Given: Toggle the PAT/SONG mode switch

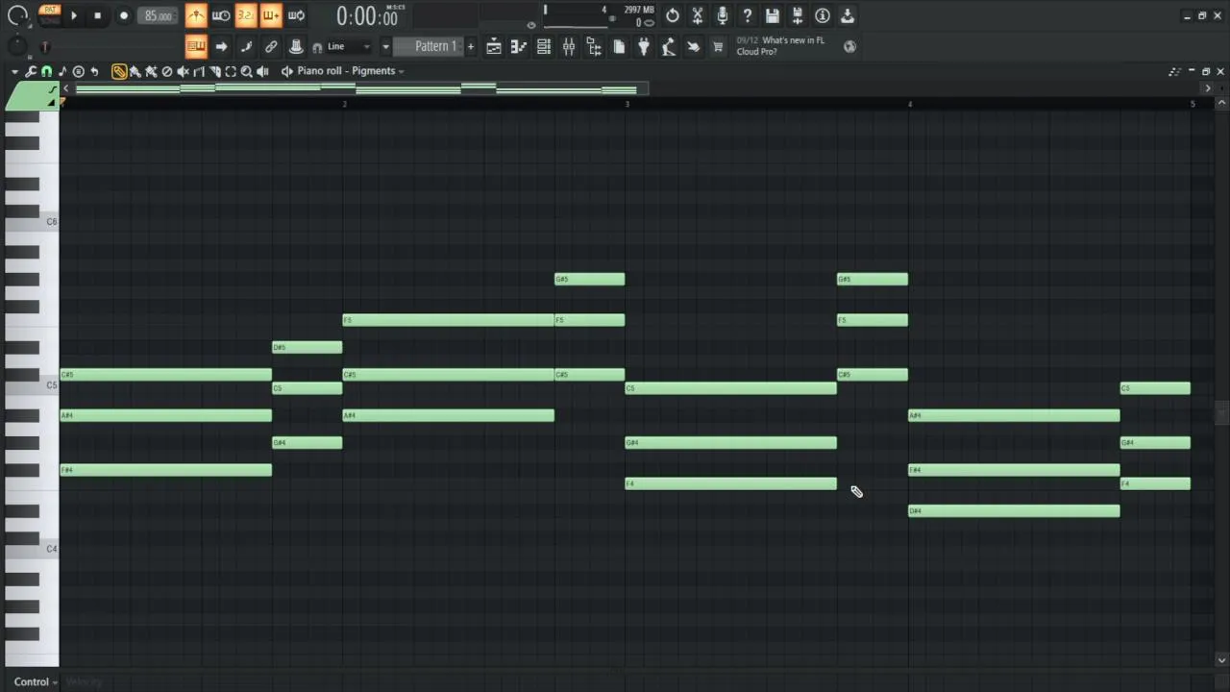Looking at the screenshot, I should (x=49, y=15).
